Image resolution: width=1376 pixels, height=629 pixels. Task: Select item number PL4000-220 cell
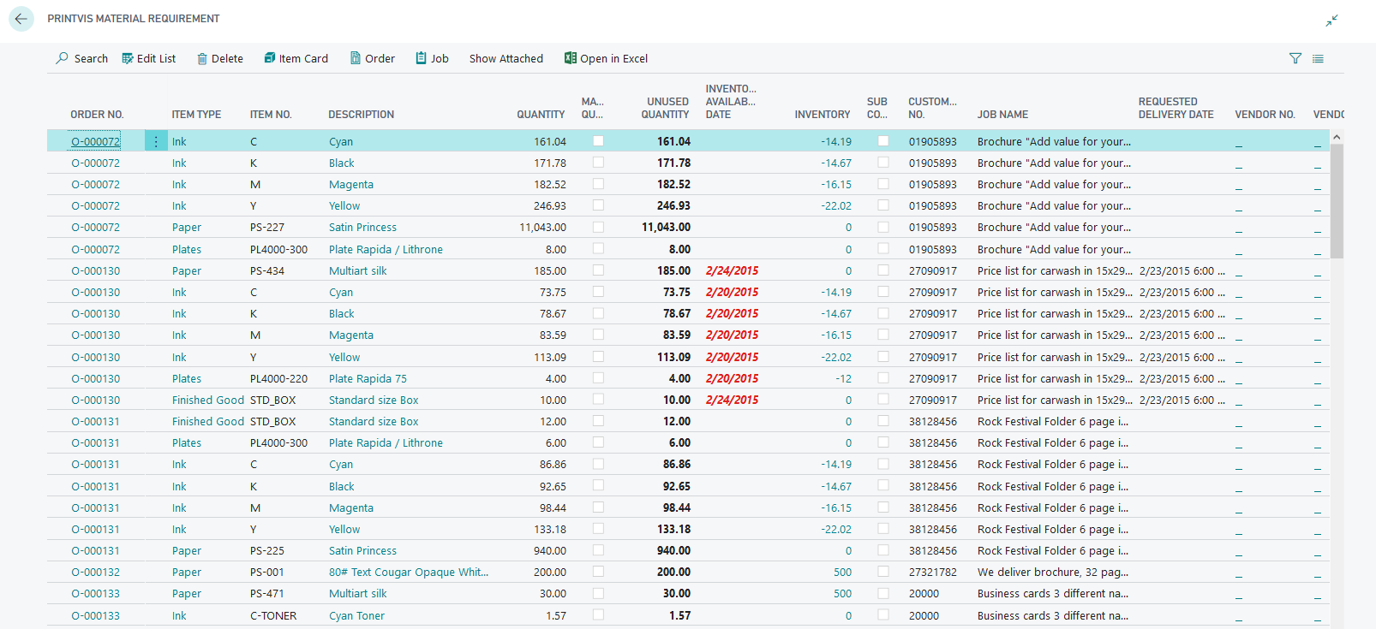pos(278,378)
